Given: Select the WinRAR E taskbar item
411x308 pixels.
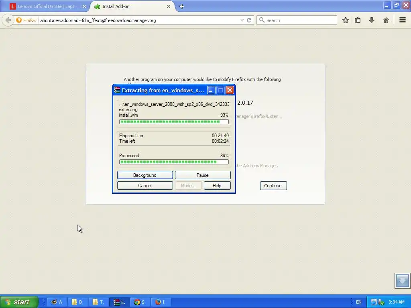Looking at the screenshot, I should [119, 302].
